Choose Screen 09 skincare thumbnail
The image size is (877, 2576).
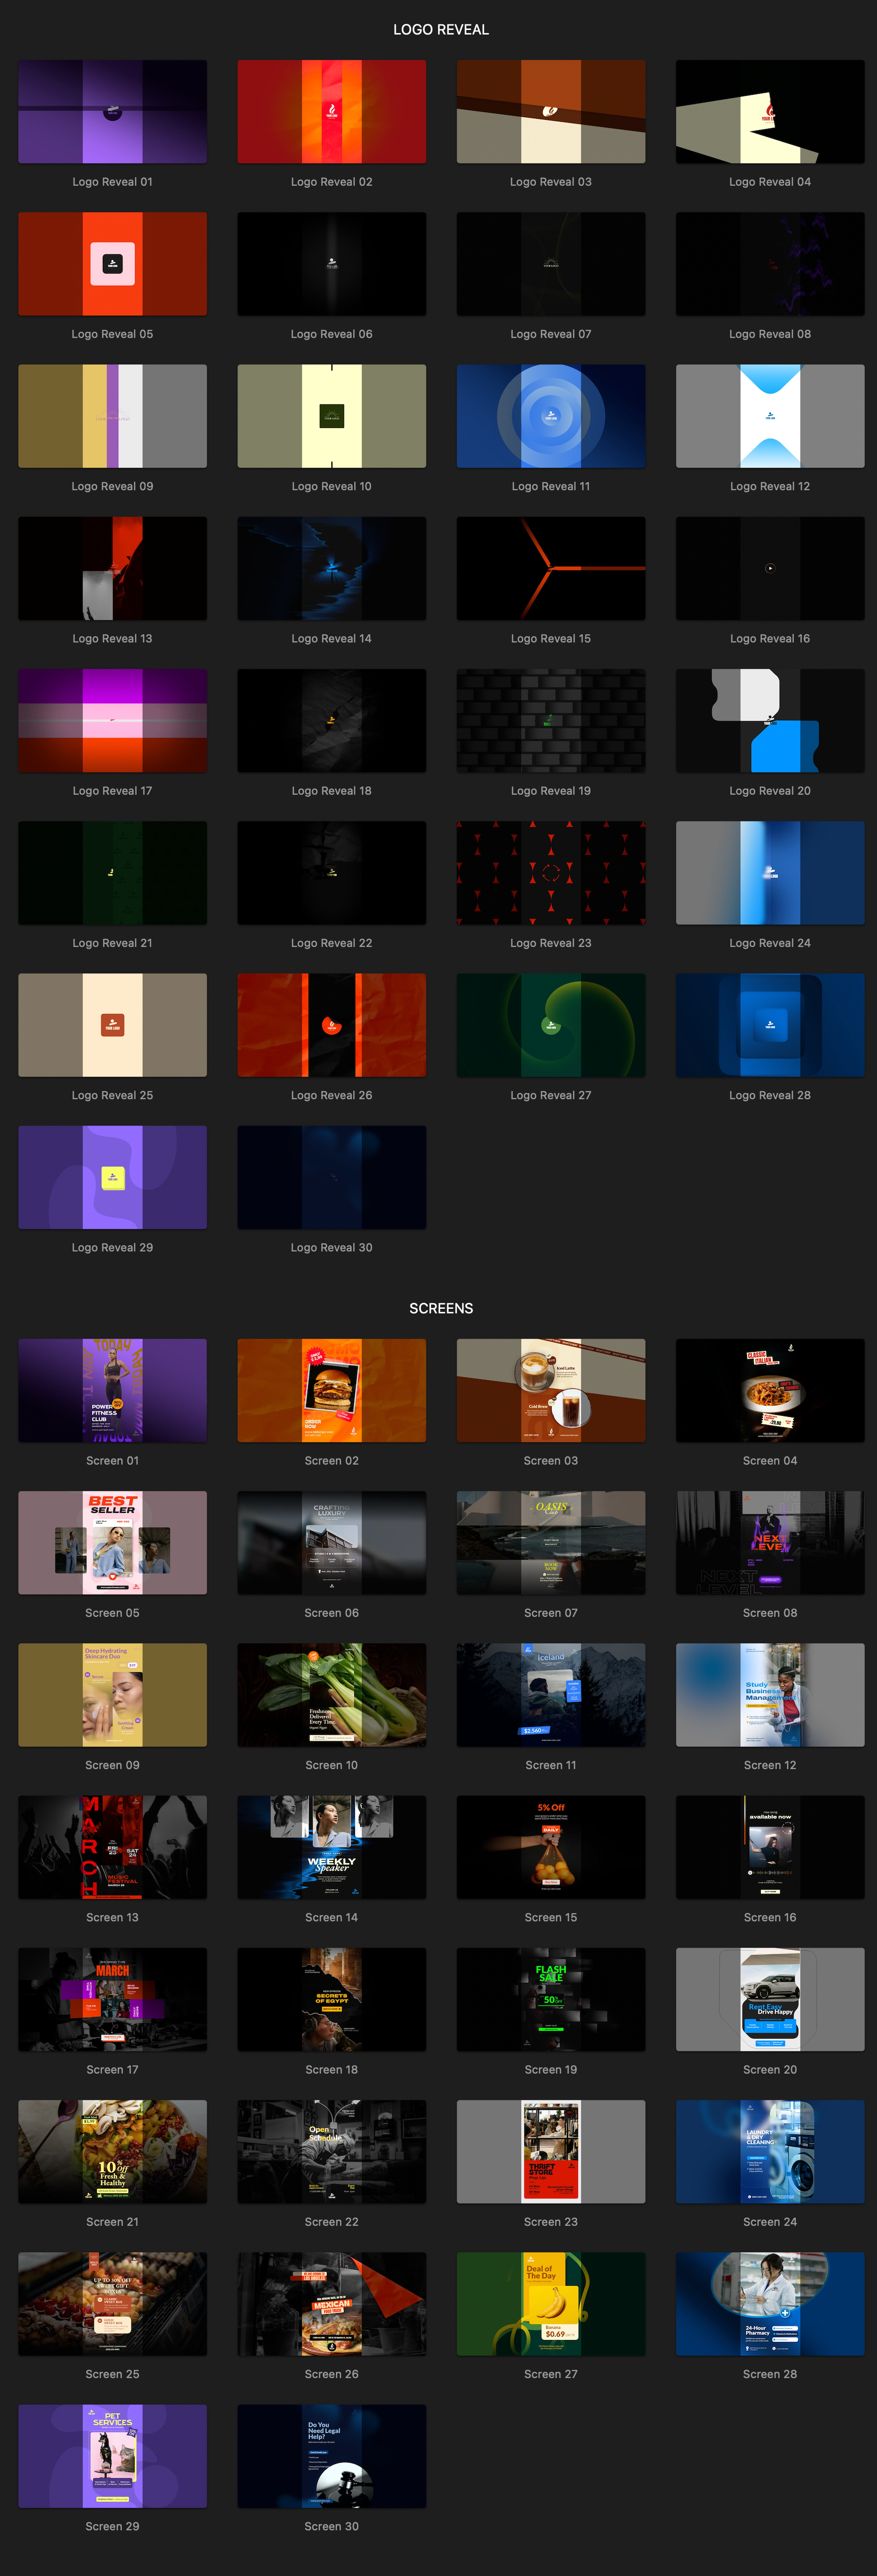[x=112, y=1695]
